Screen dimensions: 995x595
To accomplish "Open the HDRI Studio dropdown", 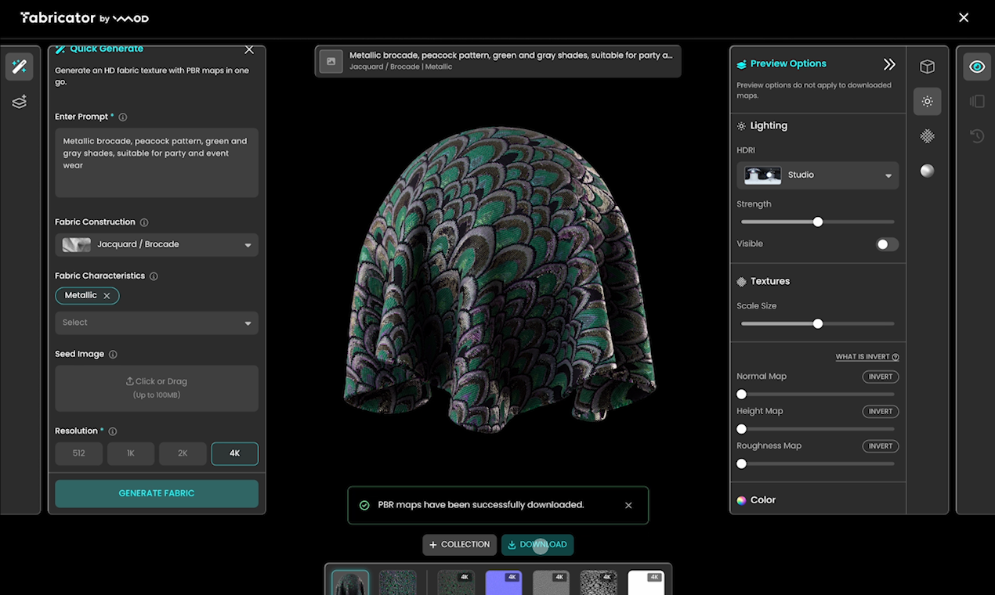I will 818,175.
